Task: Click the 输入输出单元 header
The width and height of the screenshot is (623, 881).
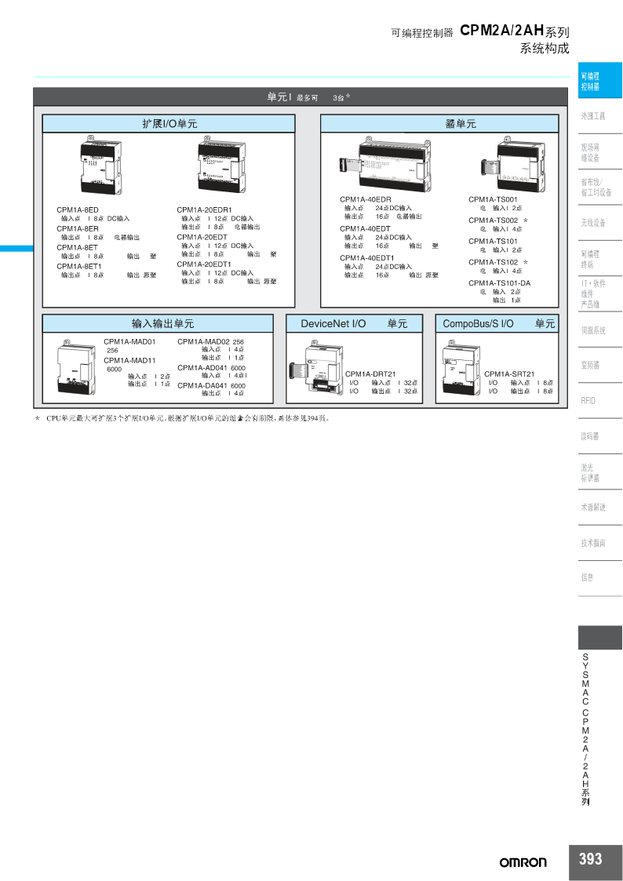Action: 158,324
